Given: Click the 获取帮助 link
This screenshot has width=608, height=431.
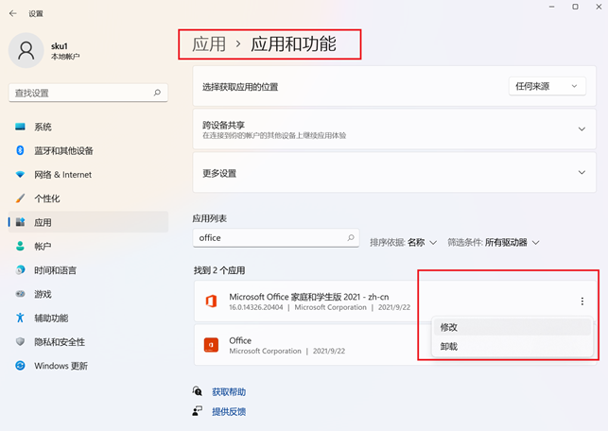Looking at the screenshot, I should (228, 391).
